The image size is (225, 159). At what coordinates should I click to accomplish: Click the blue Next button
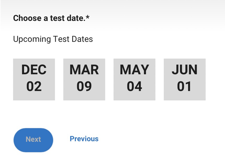click(x=33, y=140)
